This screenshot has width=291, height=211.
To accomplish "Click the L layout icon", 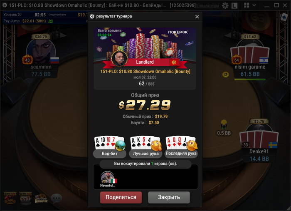I will [x=234, y=5].
